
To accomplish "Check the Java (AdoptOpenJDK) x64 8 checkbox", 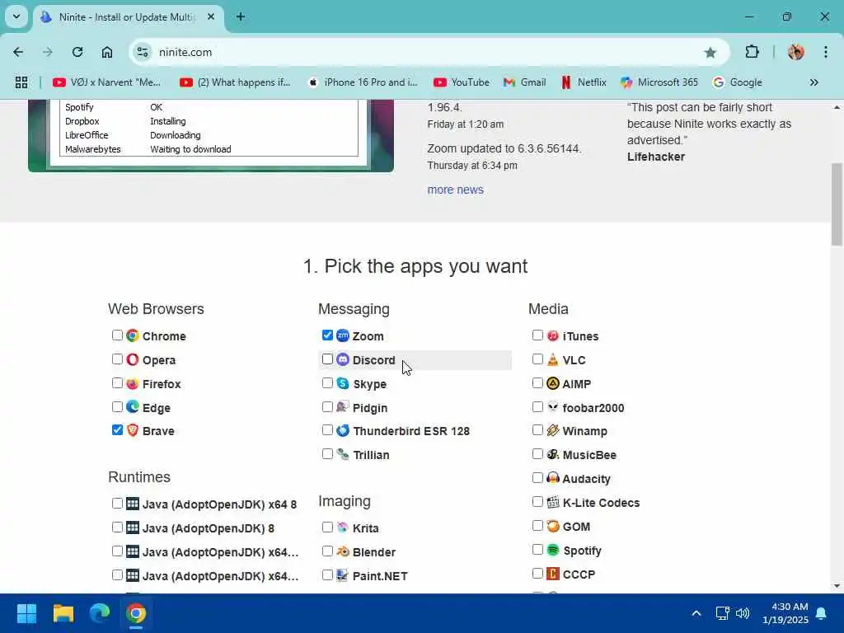I will [117, 504].
